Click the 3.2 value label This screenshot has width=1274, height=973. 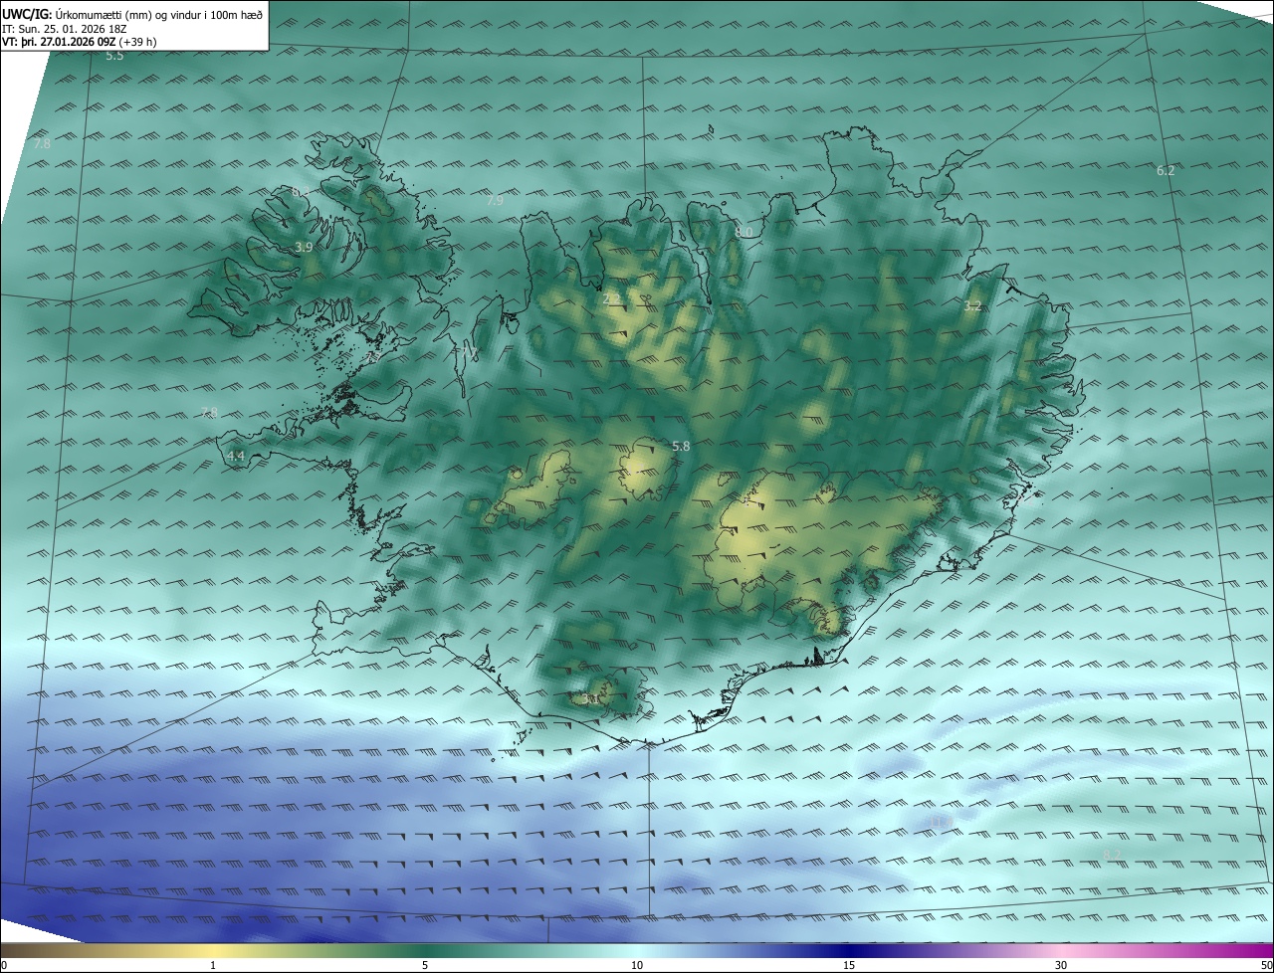click(972, 305)
